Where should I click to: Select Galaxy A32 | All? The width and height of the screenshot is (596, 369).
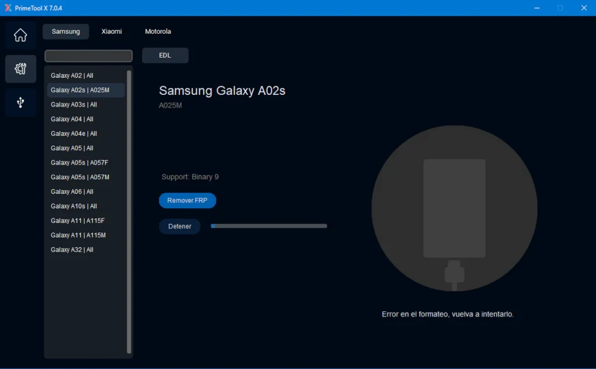tap(86, 250)
